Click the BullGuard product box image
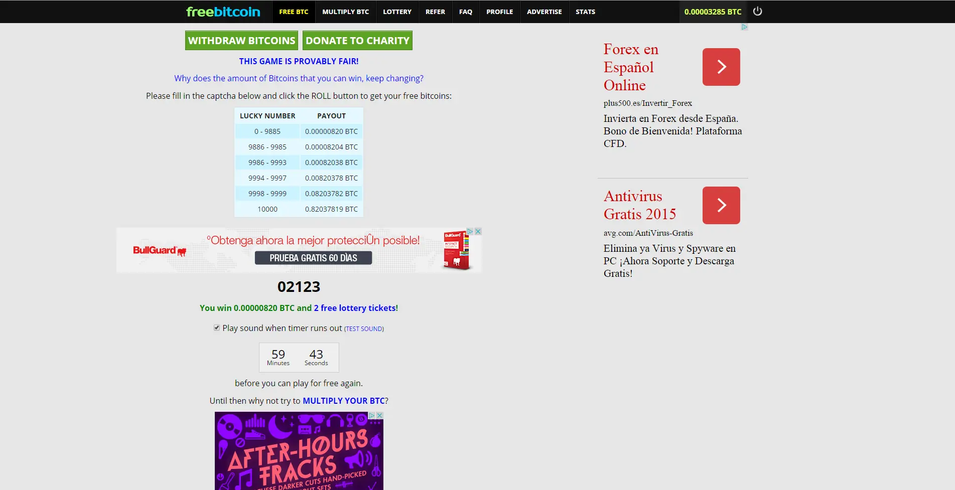 tap(456, 250)
